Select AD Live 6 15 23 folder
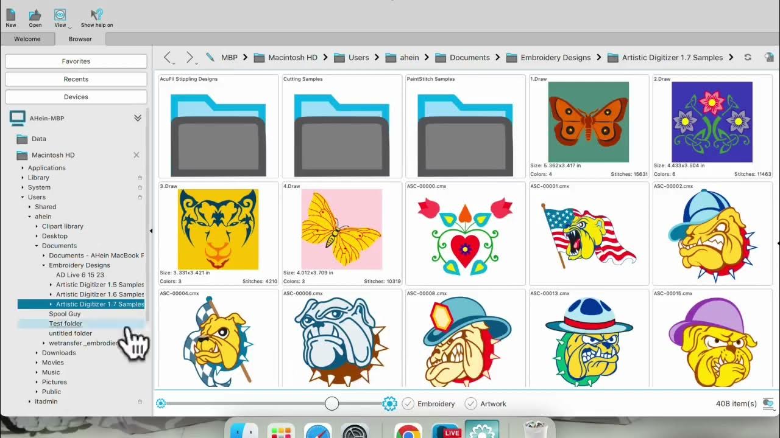This screenshot has width=780, height=438. 80,275
